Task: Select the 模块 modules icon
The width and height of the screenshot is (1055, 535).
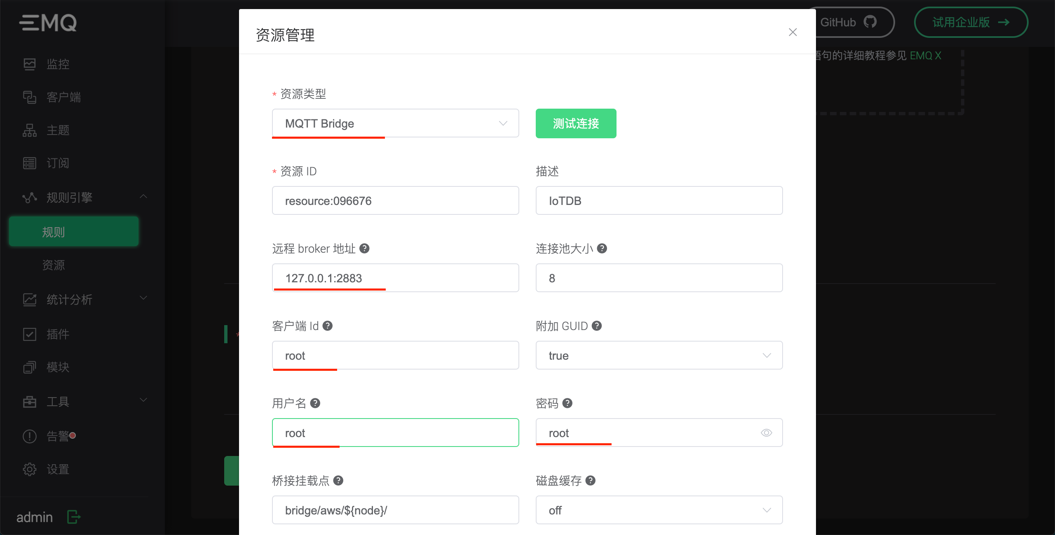Action: [x=30, y=367]
